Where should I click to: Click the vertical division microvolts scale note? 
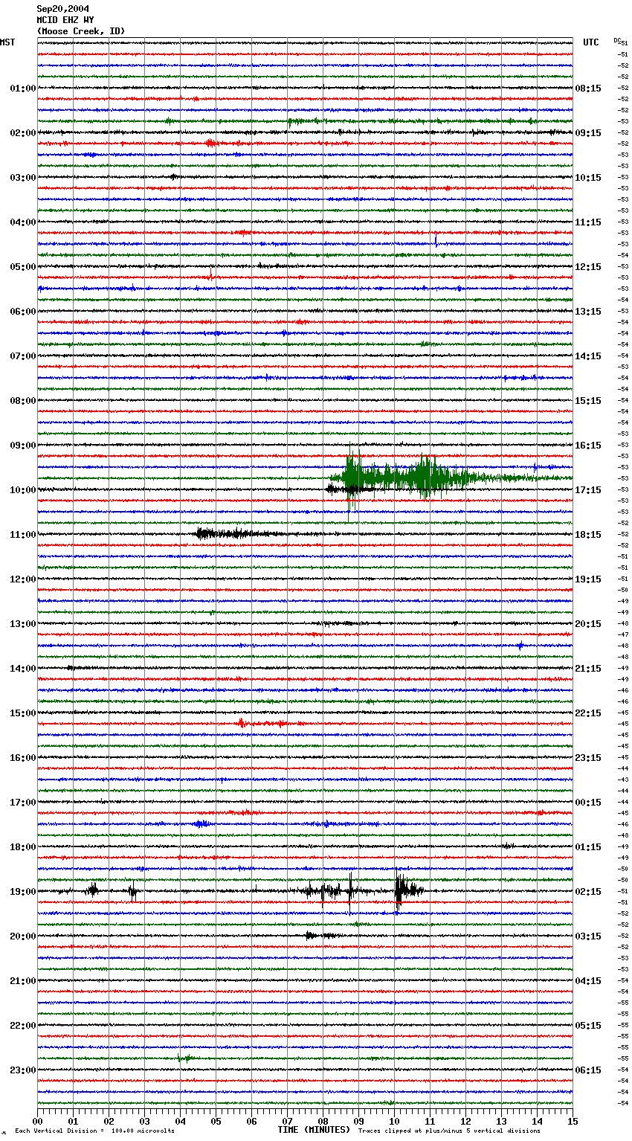coord(94,1131)
